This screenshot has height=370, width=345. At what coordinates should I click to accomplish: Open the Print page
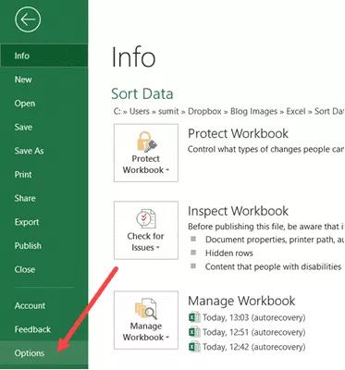(44, 175)
